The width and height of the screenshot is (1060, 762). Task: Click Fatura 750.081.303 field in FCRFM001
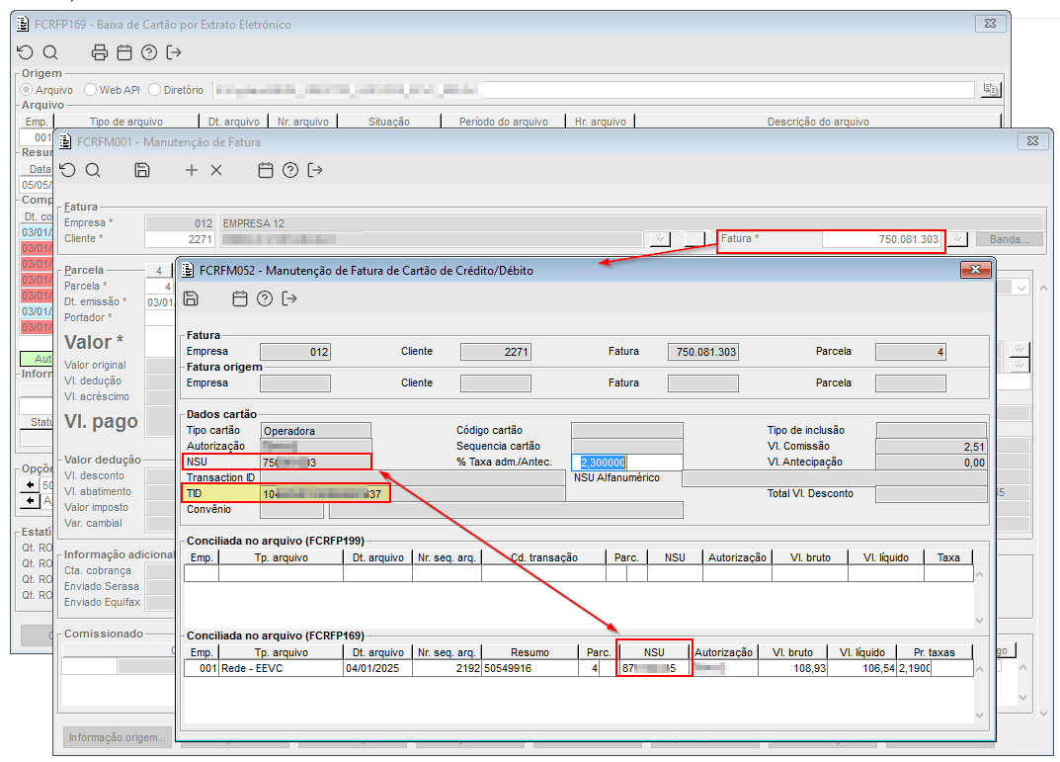882,239
